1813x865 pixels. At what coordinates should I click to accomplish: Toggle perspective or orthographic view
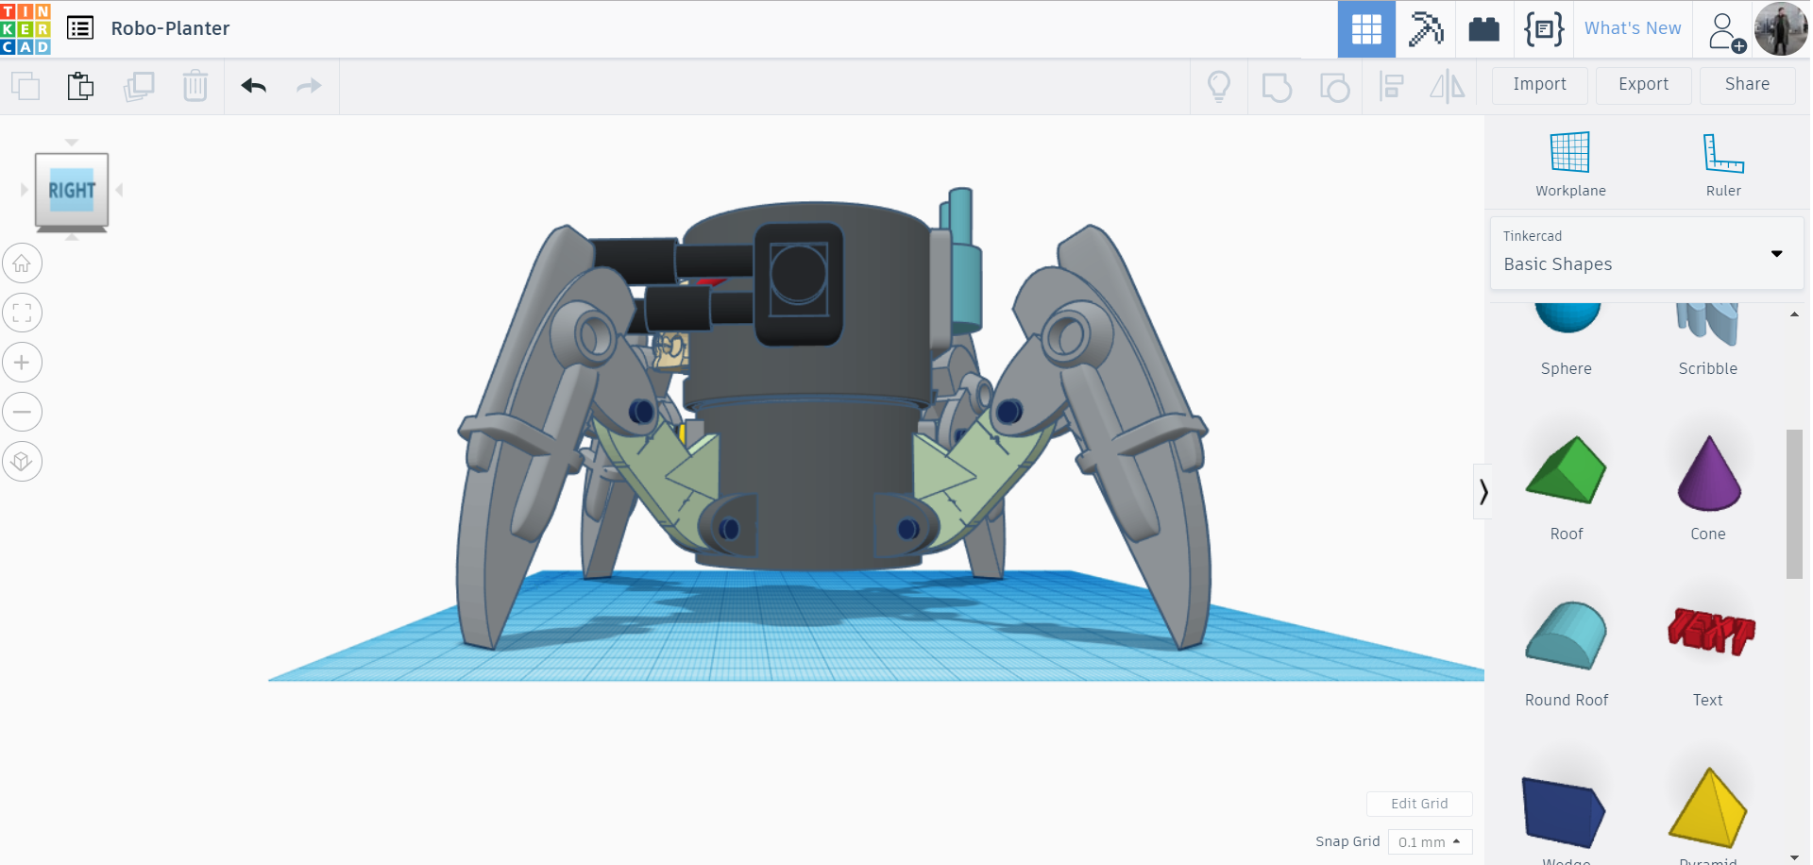pos(22,462)
